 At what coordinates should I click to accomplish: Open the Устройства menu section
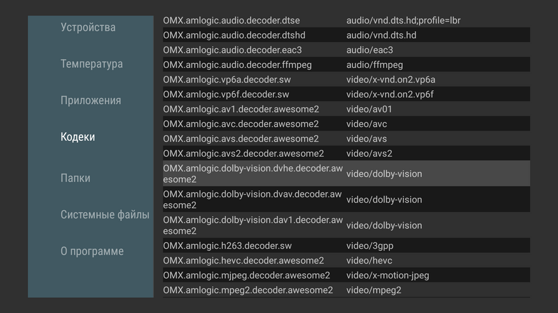(88, 27)
